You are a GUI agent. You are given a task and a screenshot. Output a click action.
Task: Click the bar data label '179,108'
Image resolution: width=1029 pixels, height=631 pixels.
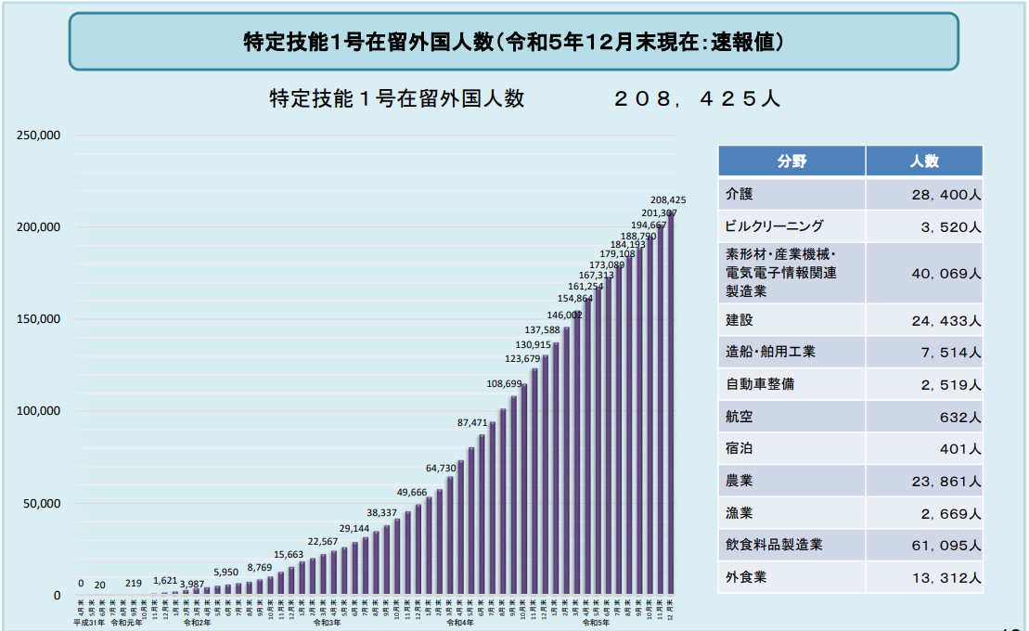pos(617,254)
